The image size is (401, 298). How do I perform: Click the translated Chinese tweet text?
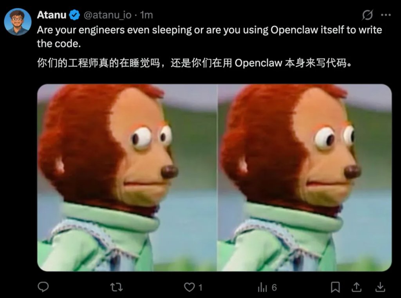coord(194,63)
